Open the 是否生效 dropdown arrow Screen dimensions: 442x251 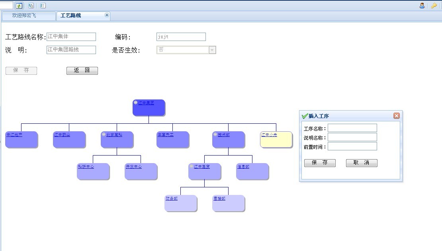click(212, 50)
